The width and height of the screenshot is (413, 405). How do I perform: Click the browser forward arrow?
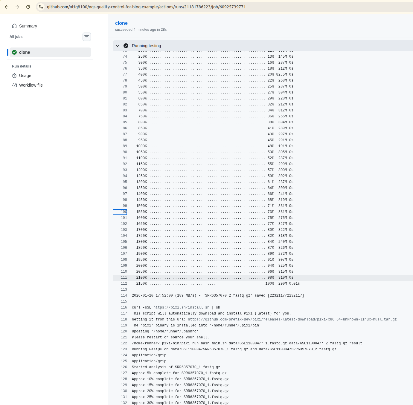tap(17, 7)
